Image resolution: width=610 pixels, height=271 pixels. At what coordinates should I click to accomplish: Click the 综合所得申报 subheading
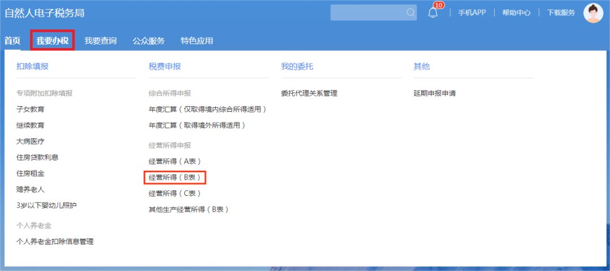click(x=169, y=93)
